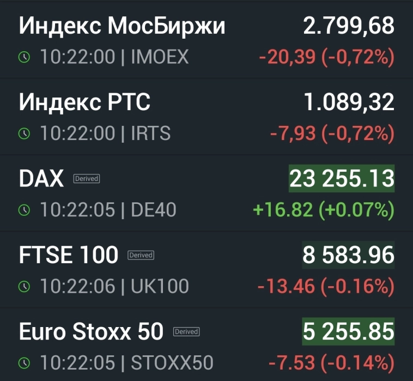Click the UK100 ticker symbol
The width and height of the screenshot is (413, 381).
160,286
